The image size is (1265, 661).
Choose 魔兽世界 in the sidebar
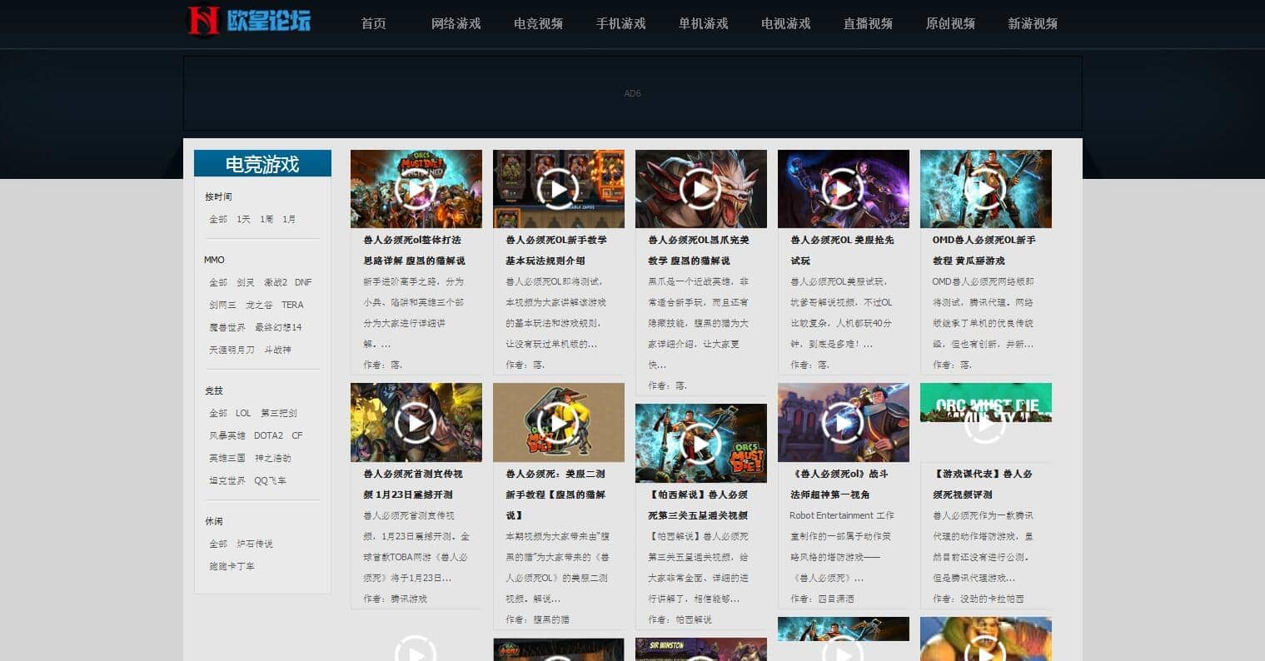[x=227, y=327]
